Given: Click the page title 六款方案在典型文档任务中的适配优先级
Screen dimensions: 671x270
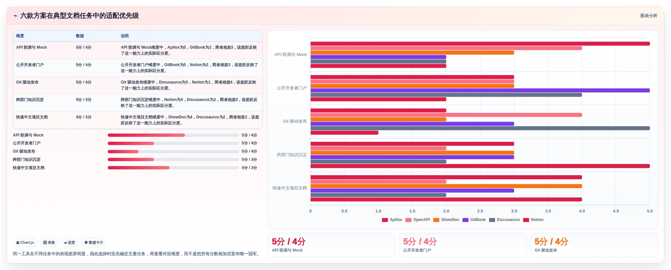Looking at the screenshot, I should point(80,16).
